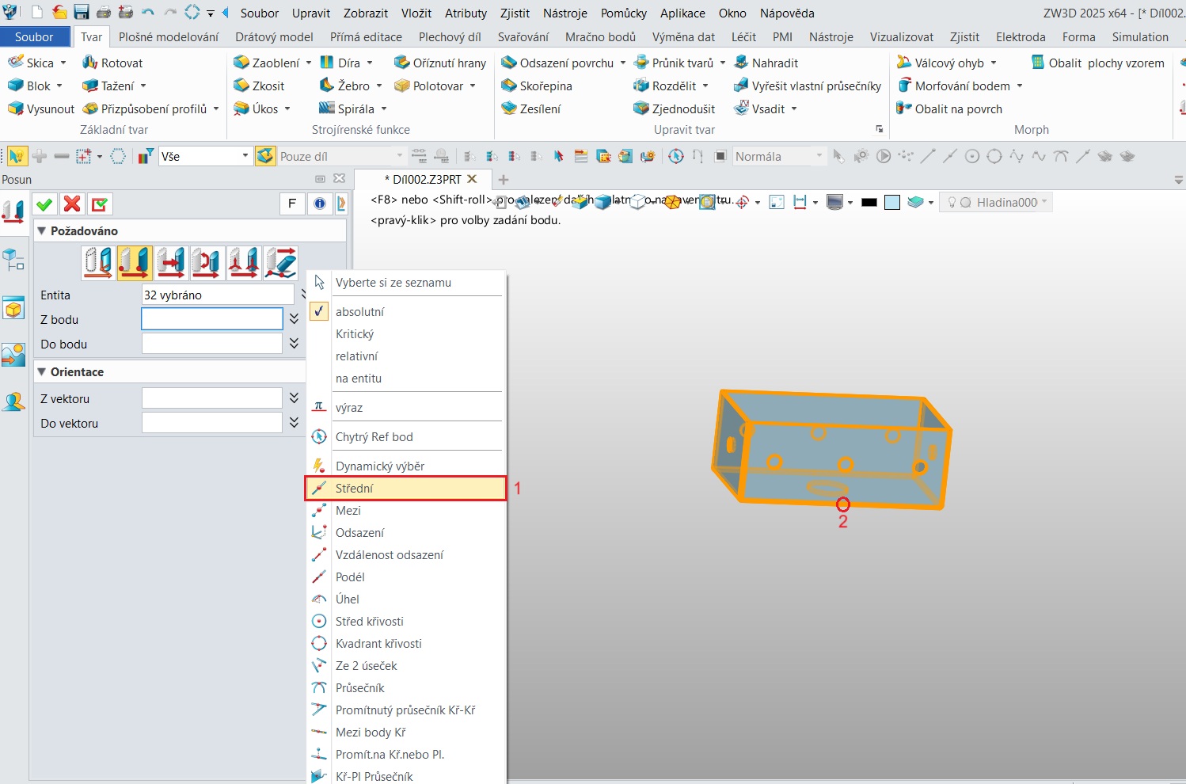Open the Přizpůsobení profilů dropdown arrow
1186x784 pixels.
[216, 108]
